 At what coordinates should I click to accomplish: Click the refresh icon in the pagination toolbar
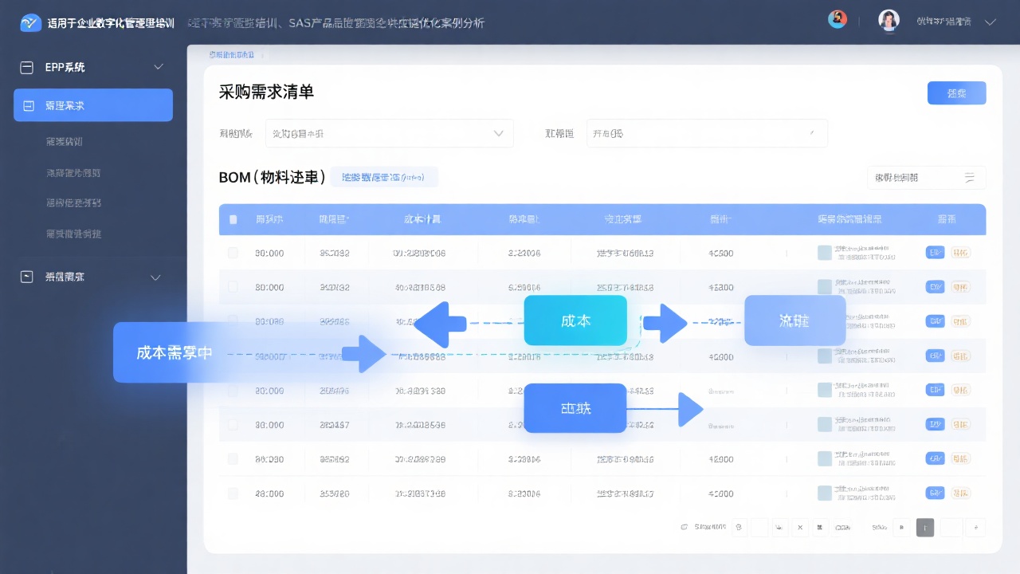739,528
